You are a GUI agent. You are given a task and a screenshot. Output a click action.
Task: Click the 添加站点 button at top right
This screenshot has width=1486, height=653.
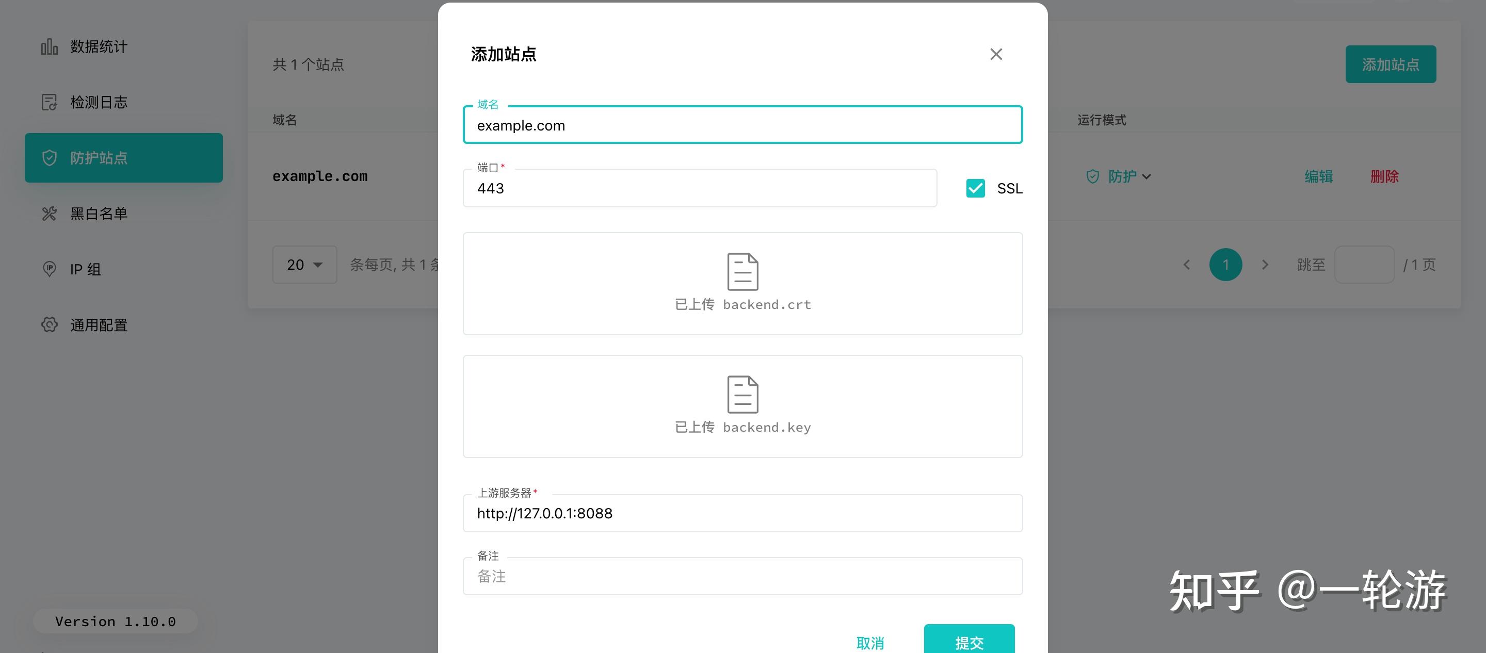coord(1391,64)
